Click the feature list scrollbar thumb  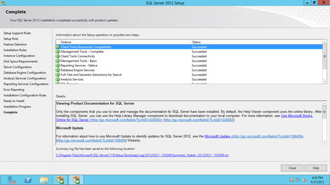[x=324, y=56]
